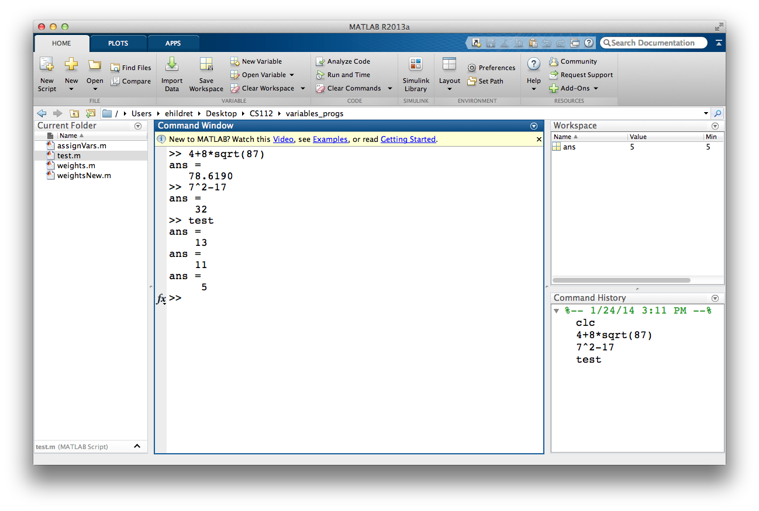Open the Workspace panel actions menu
Image resolution: width=759 pixels, height=511 pixels.
715,126
